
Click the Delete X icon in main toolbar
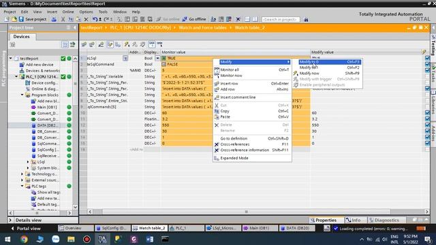[87, 19]
